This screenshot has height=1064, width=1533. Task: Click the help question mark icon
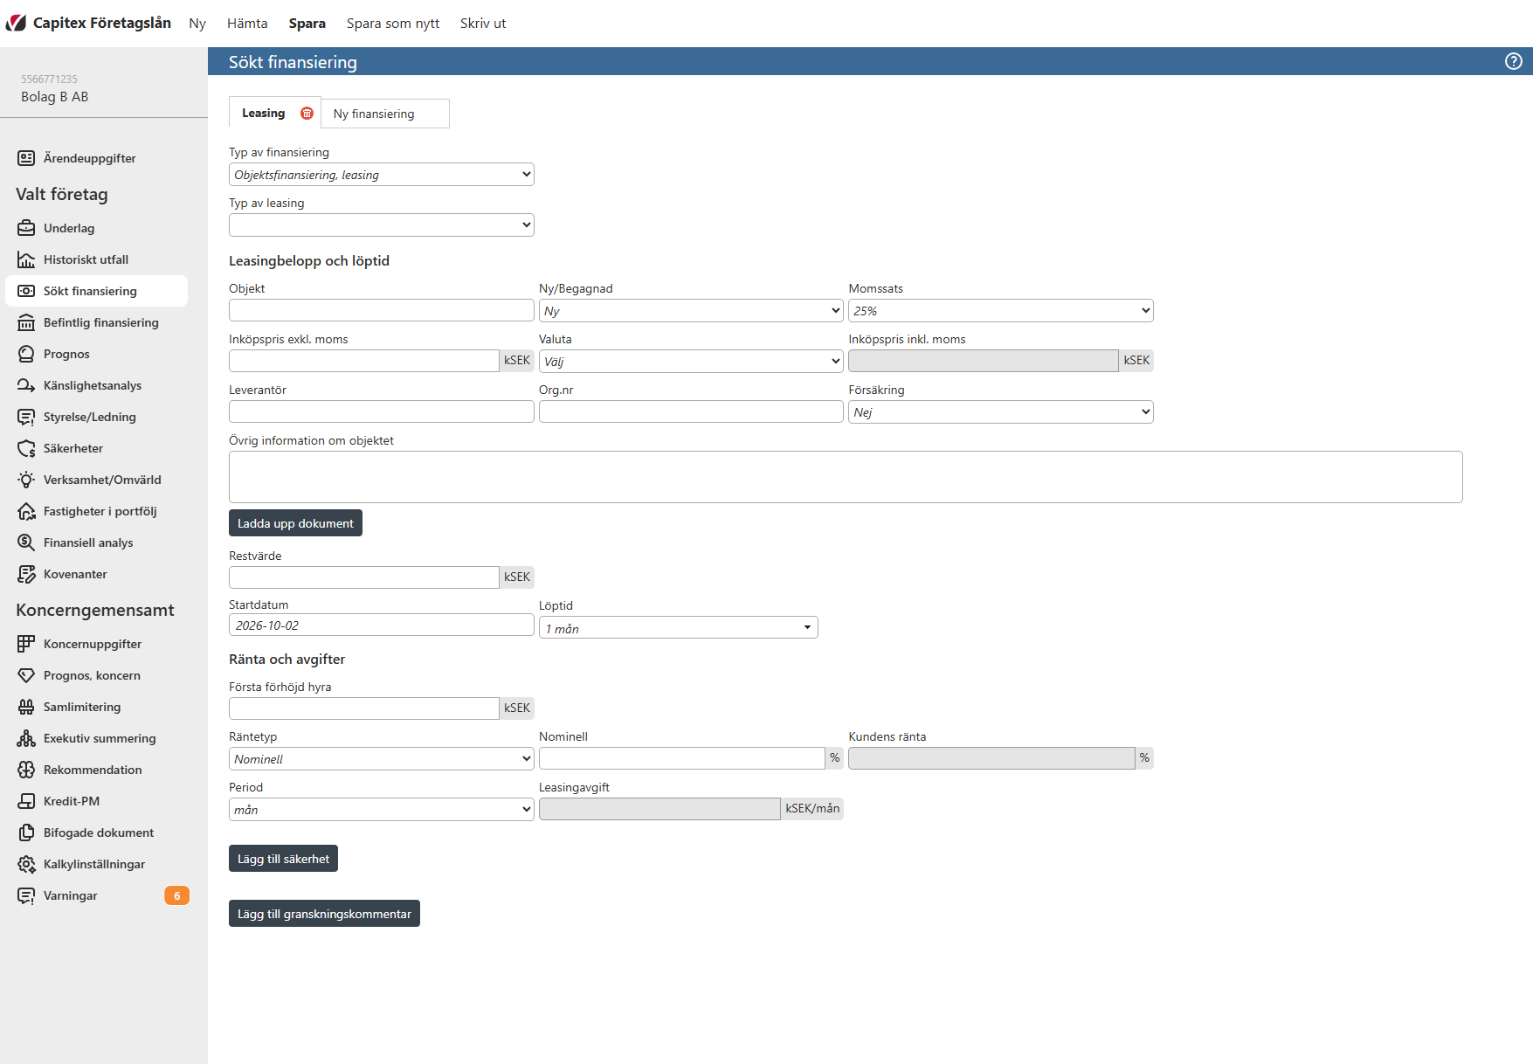coord(1514,61)
